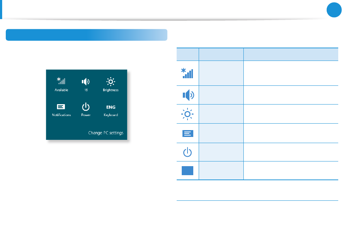Click the blue speaker icon in table
This screenshot has height=244, width=344.
pyautogui.click(x=188, y=95)
